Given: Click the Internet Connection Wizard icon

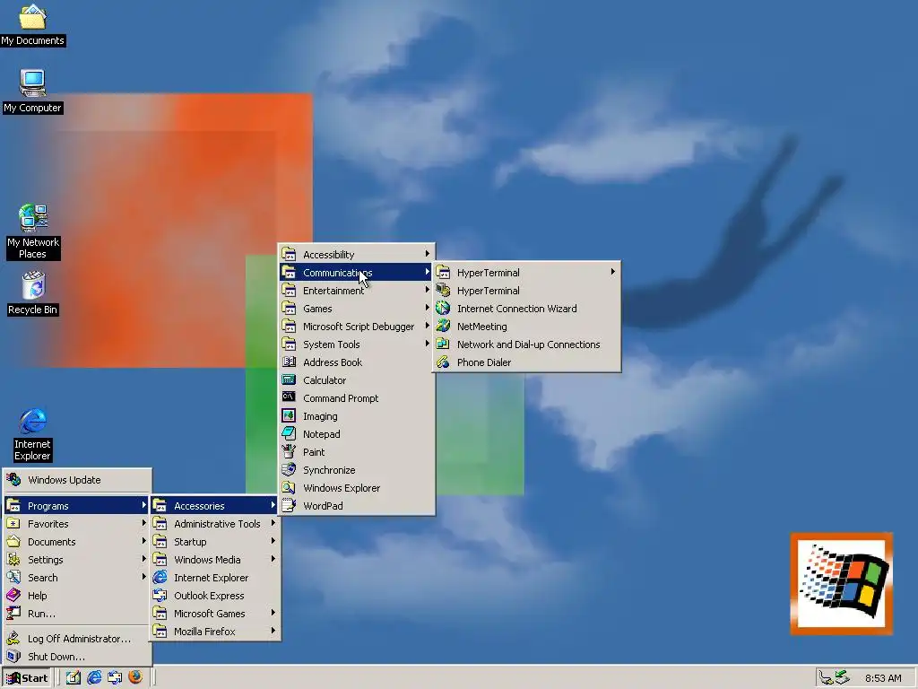Looking at the screenshot, I should click(x=443, y=308).
